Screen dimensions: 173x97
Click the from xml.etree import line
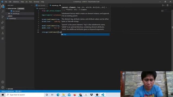51,11
